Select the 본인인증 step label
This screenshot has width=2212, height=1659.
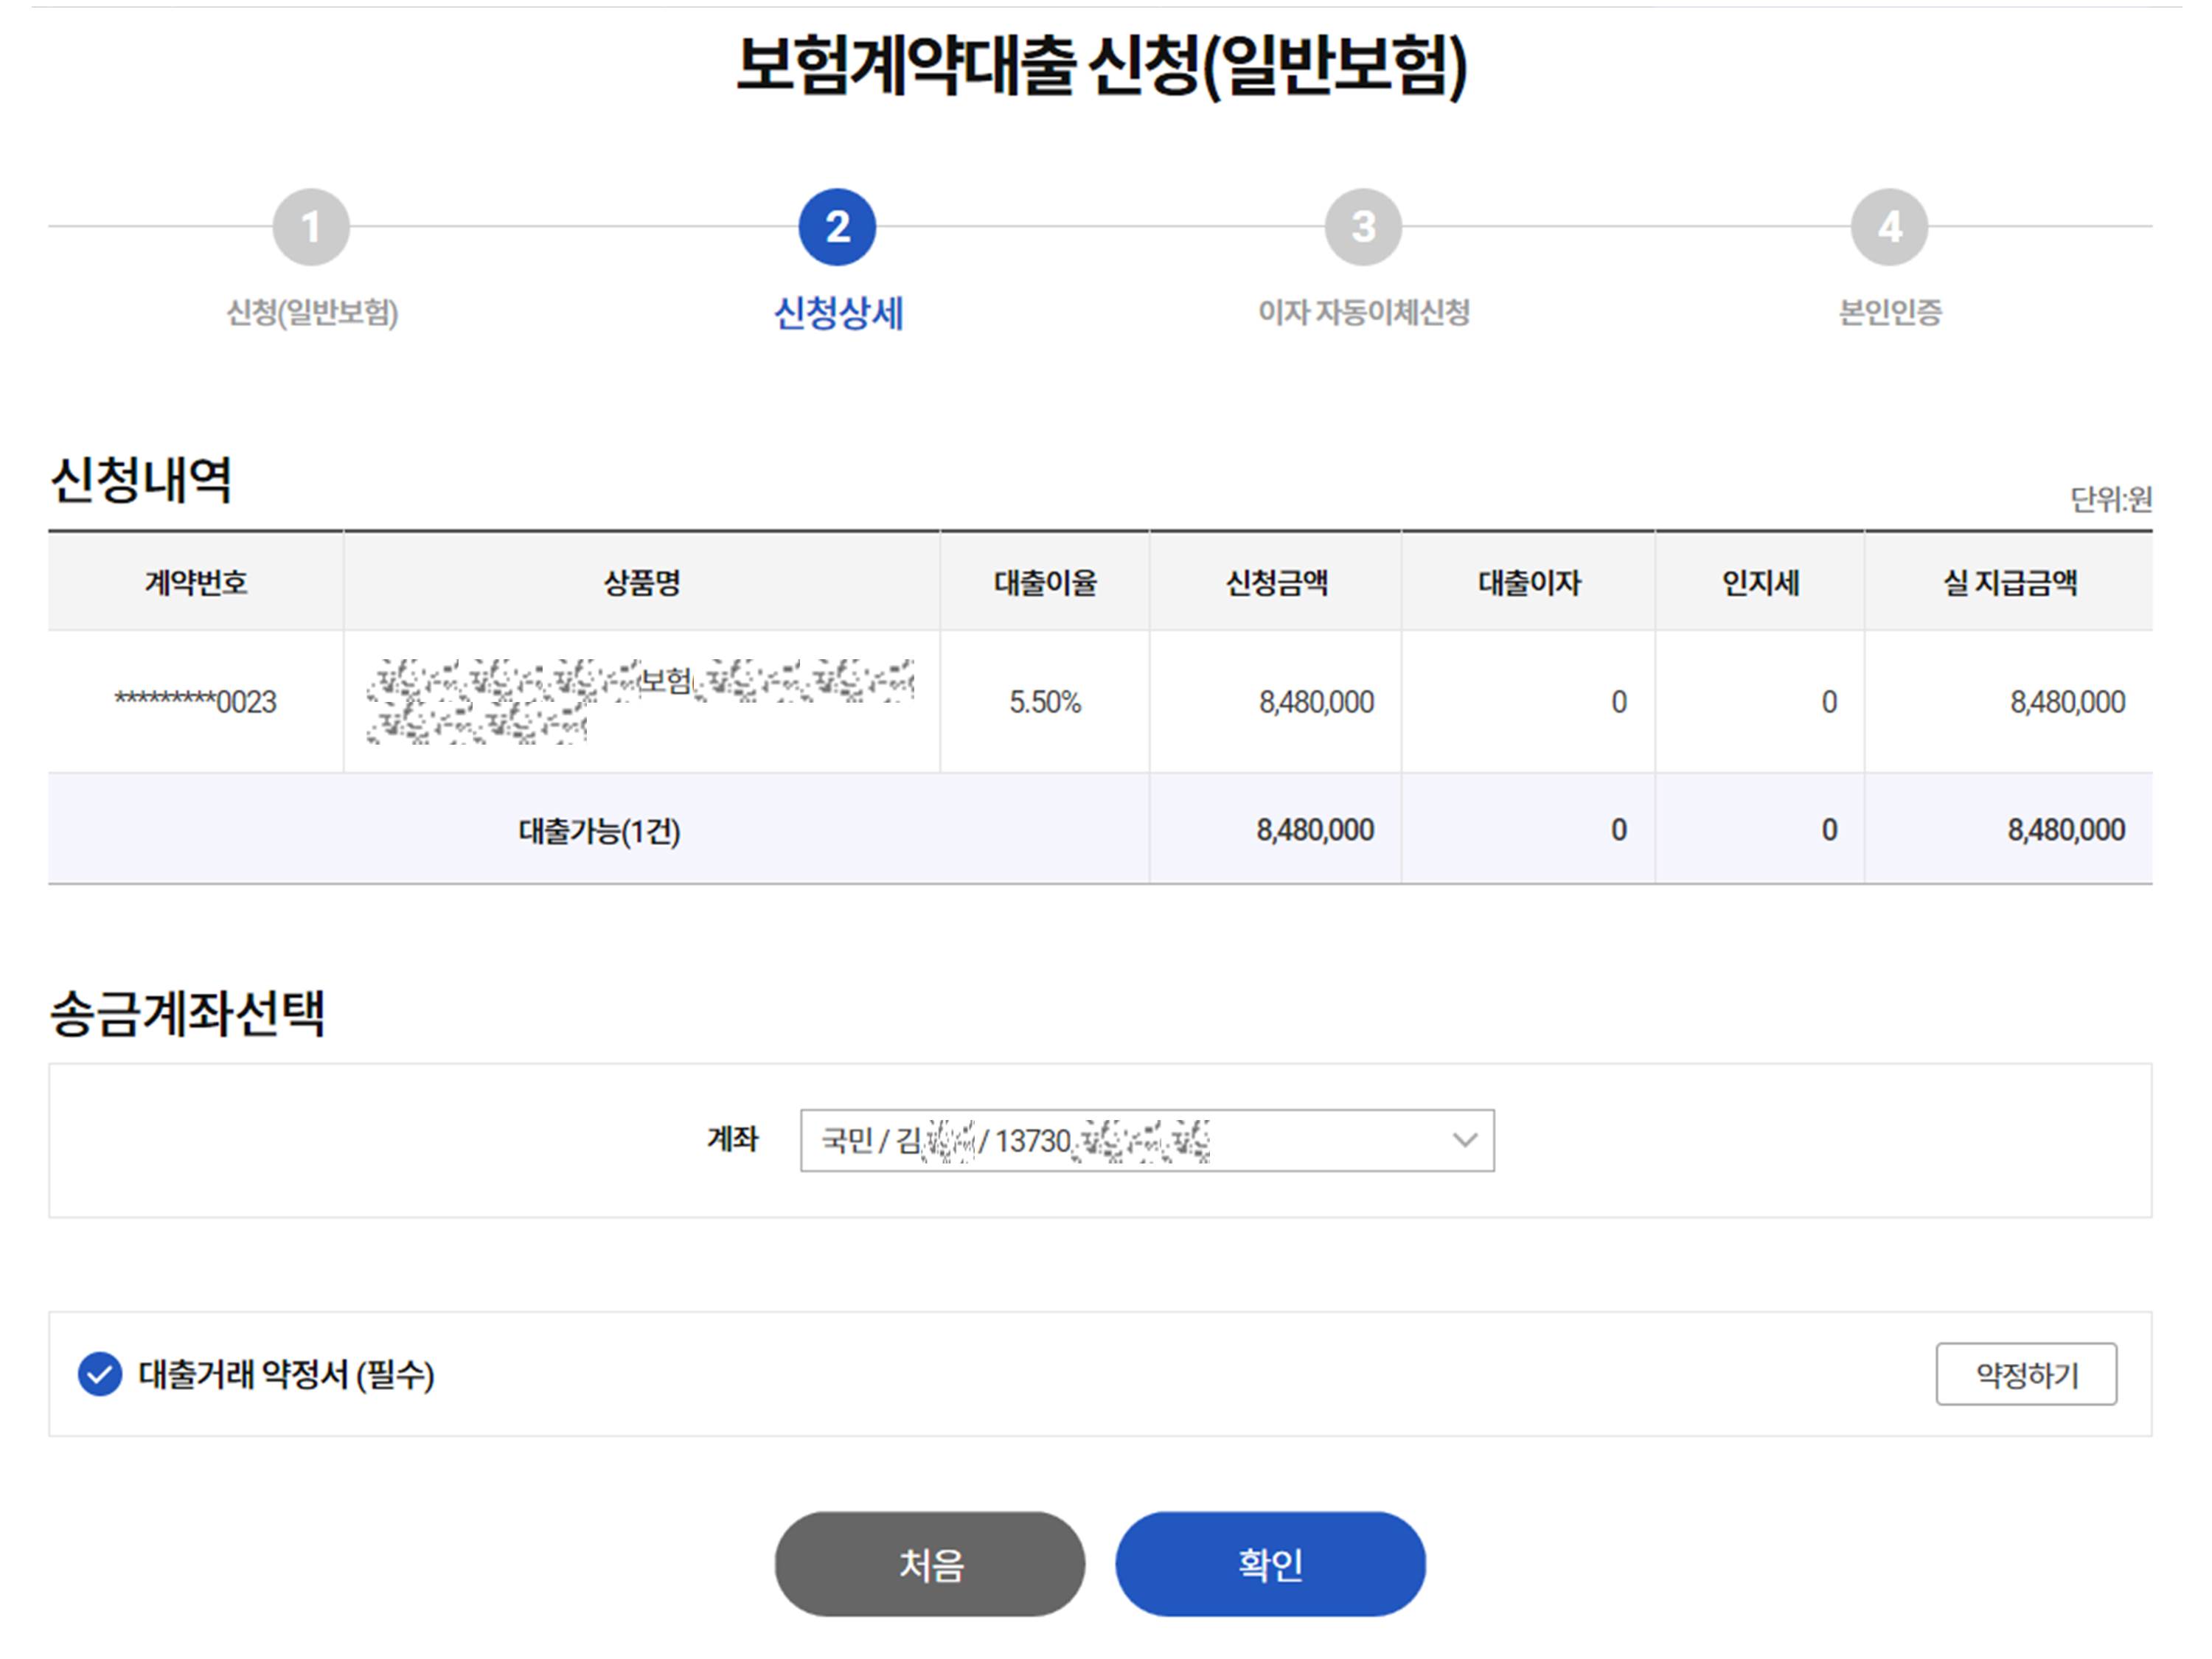1889,313
